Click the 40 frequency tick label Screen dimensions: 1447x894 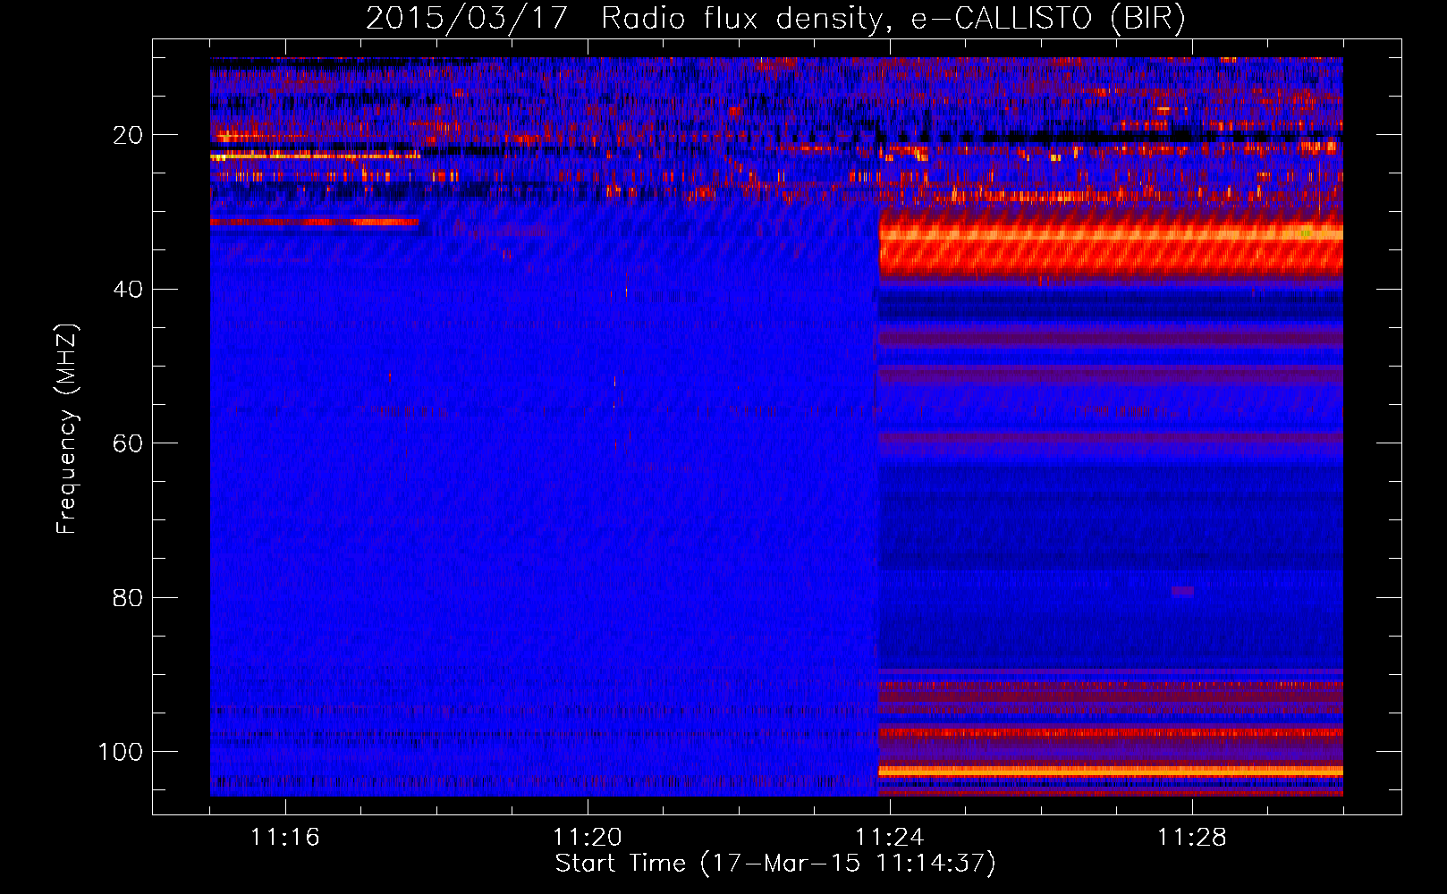point(128,290)
